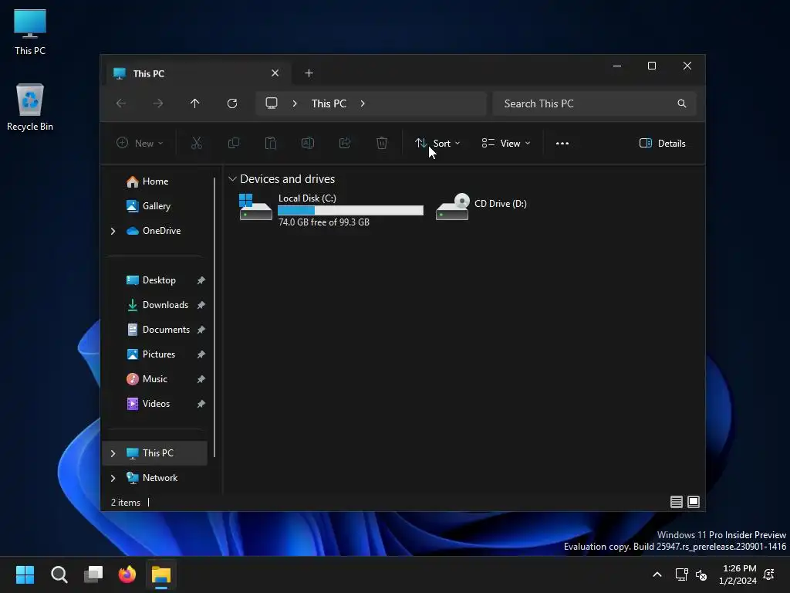Click the navigation pane scrollbar
The width and height of the screenshot is (790, 593).
(x=214, y=317)
